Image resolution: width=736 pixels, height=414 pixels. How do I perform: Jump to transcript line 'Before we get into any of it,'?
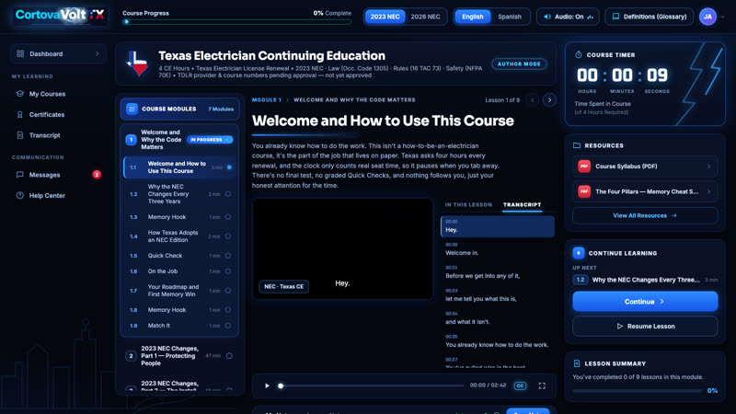pyautogui.click(x=497, y=272)
